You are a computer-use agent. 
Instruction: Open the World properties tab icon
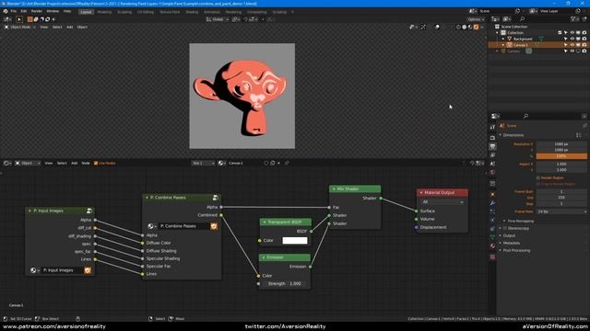click(492, 172)
